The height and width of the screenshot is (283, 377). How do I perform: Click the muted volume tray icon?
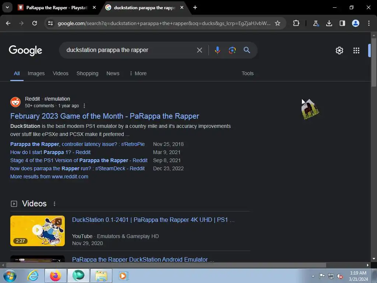pos(340,276)
